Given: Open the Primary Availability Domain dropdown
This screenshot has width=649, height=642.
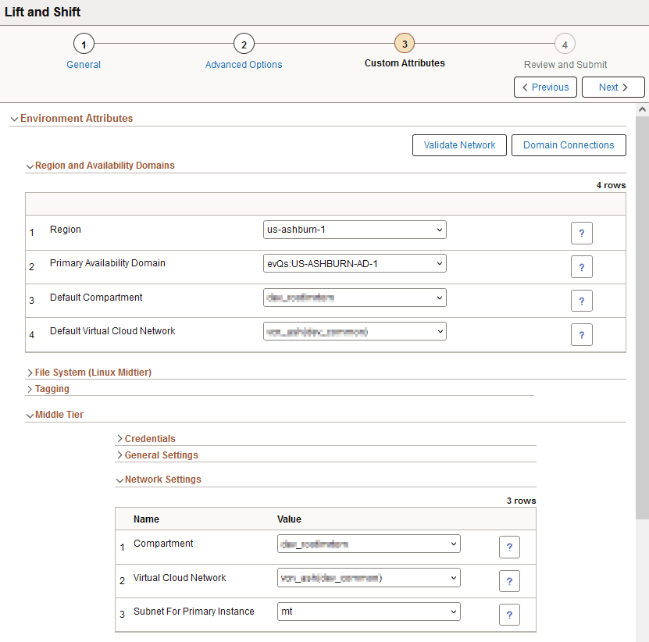Looking at the screenshot, I should click(355, 264).
